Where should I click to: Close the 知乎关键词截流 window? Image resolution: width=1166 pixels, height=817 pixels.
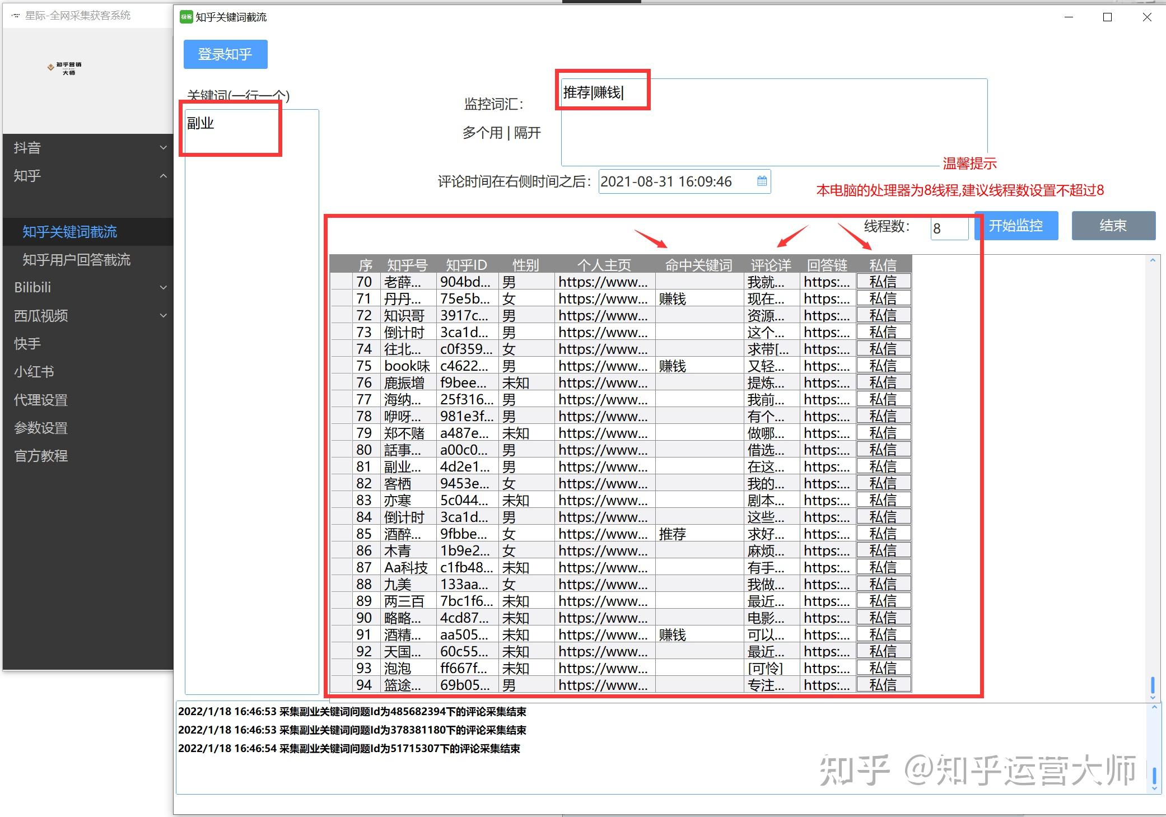tap(1146, 17)
